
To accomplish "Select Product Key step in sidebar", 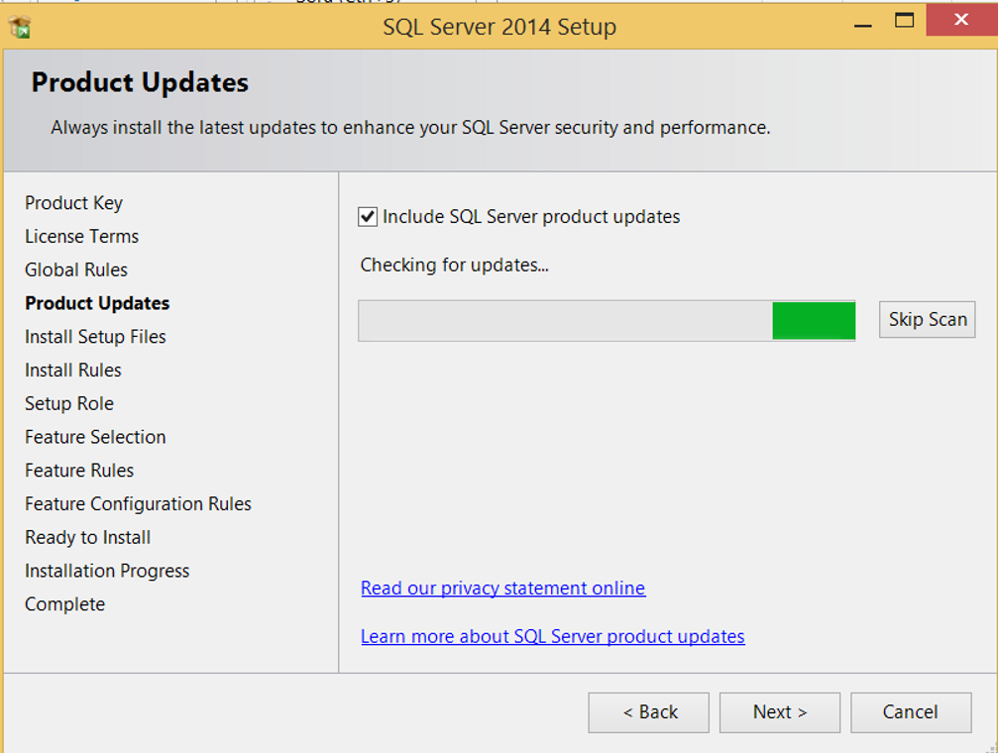I will (x=73, y=203).
